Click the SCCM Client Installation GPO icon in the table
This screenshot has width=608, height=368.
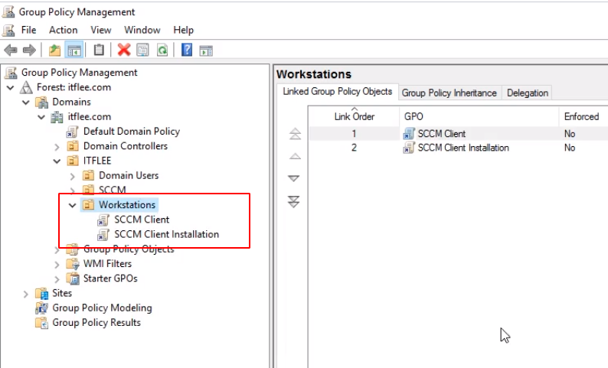409,148
